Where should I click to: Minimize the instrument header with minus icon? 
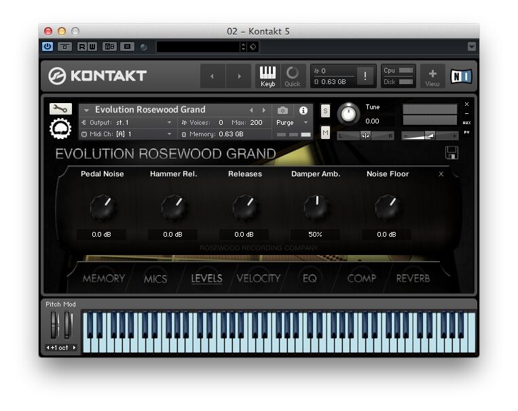pyautogui.click(x=466, y=113)
